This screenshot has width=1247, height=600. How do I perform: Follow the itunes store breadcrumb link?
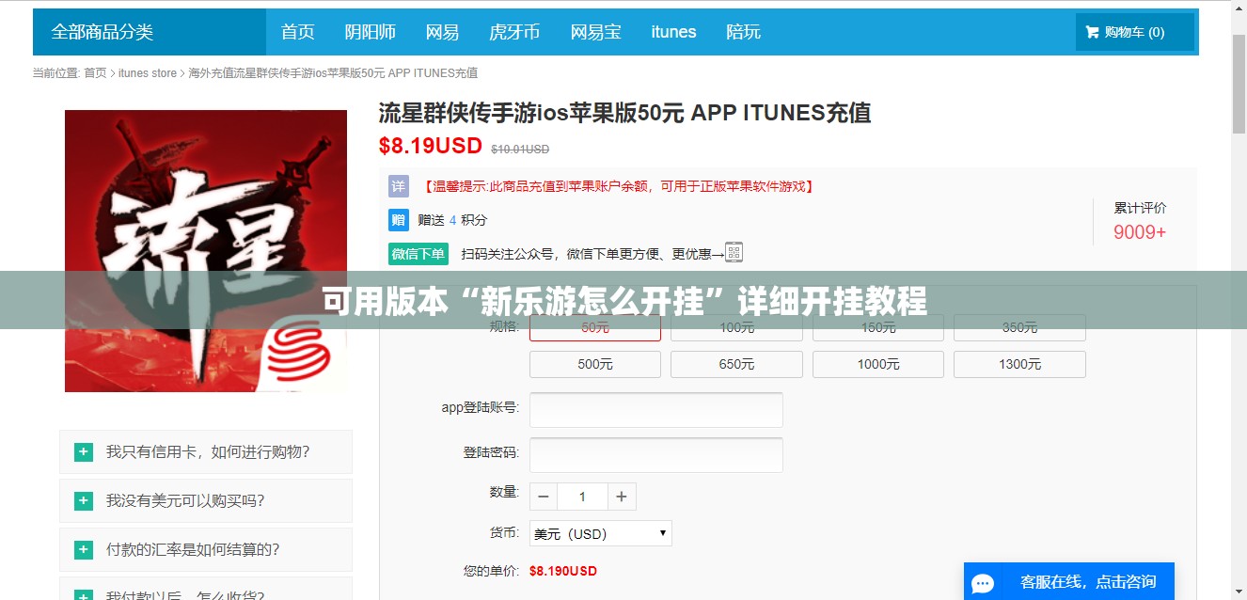(148, 73)
